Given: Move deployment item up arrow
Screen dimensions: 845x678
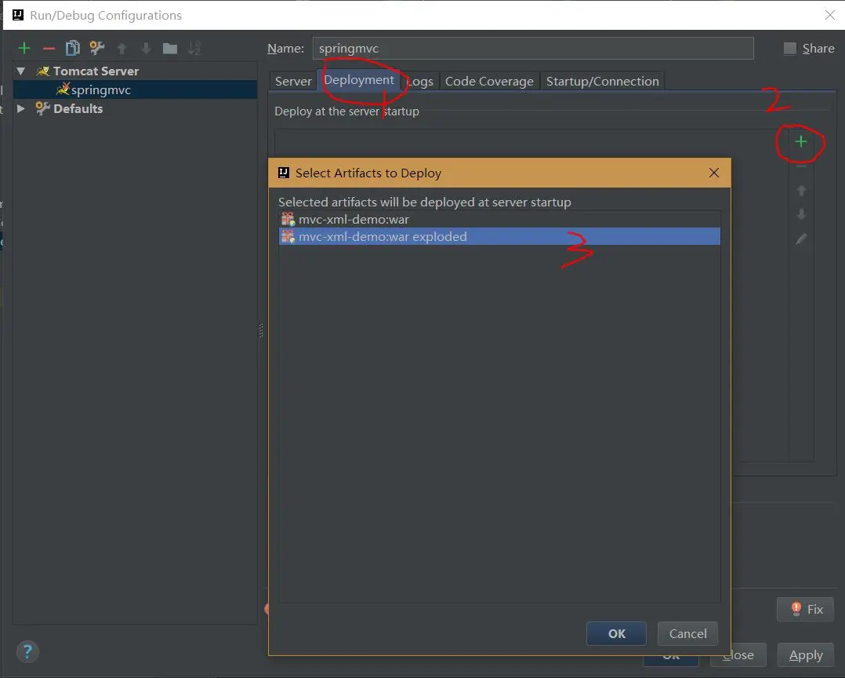Looking at the screenshot, I should 801,191.
